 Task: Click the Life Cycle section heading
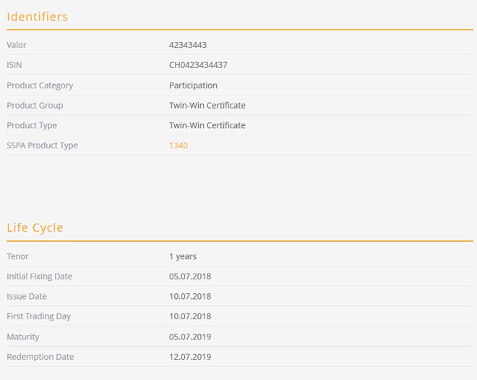tap(35, 228)
